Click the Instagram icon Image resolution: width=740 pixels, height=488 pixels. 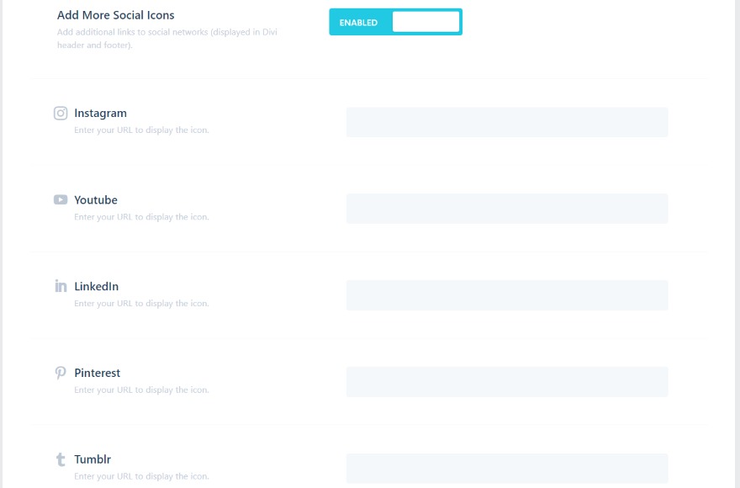(x=61, y=114)
